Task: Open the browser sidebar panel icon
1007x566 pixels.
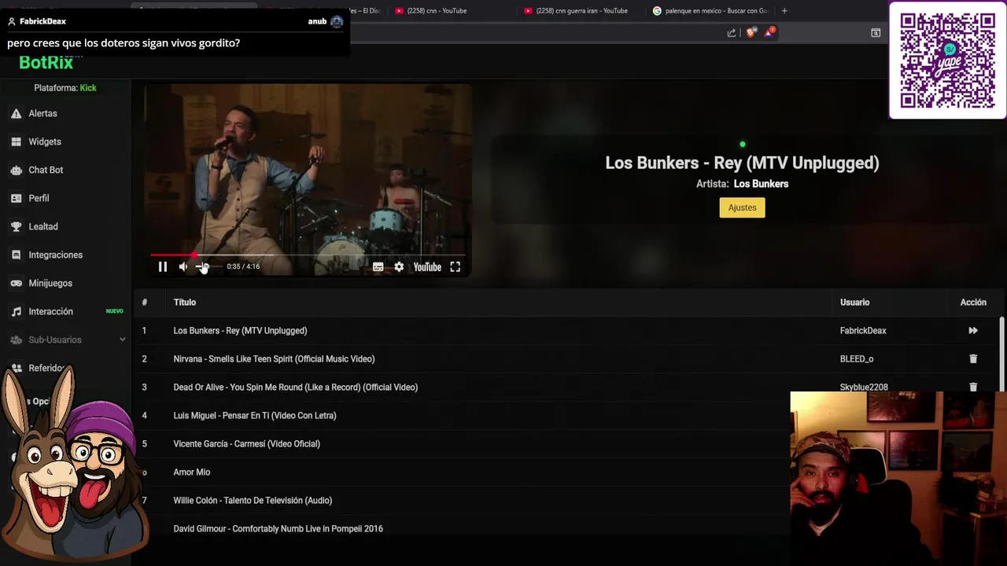Action: tap(876, 32)
